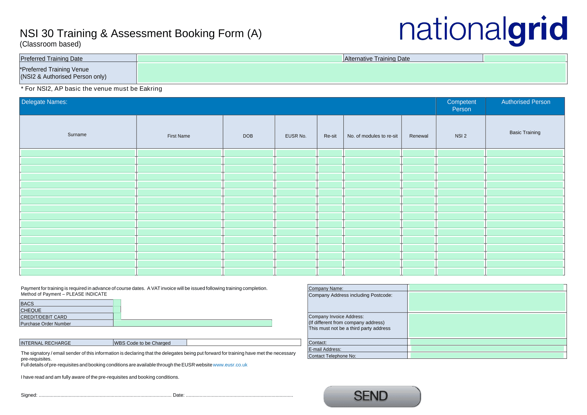Click the Signed dotted line
Viewport: 587px width, 415px height.
(x=105, y=395)
